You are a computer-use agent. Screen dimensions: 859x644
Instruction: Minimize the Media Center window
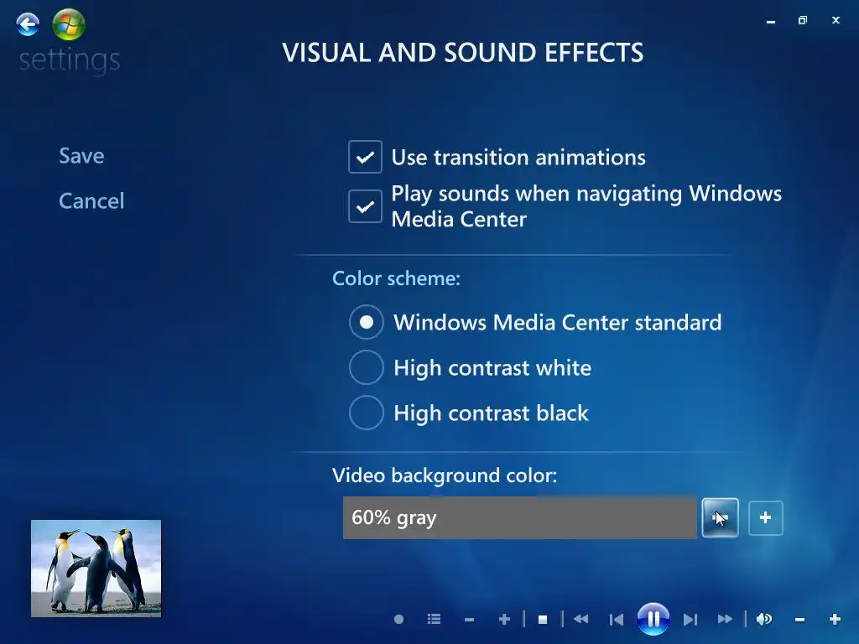[771, 21]
